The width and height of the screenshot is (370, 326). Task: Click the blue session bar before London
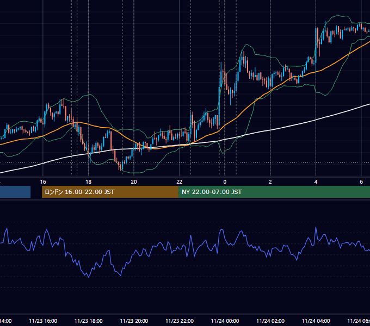pos(15,192)
